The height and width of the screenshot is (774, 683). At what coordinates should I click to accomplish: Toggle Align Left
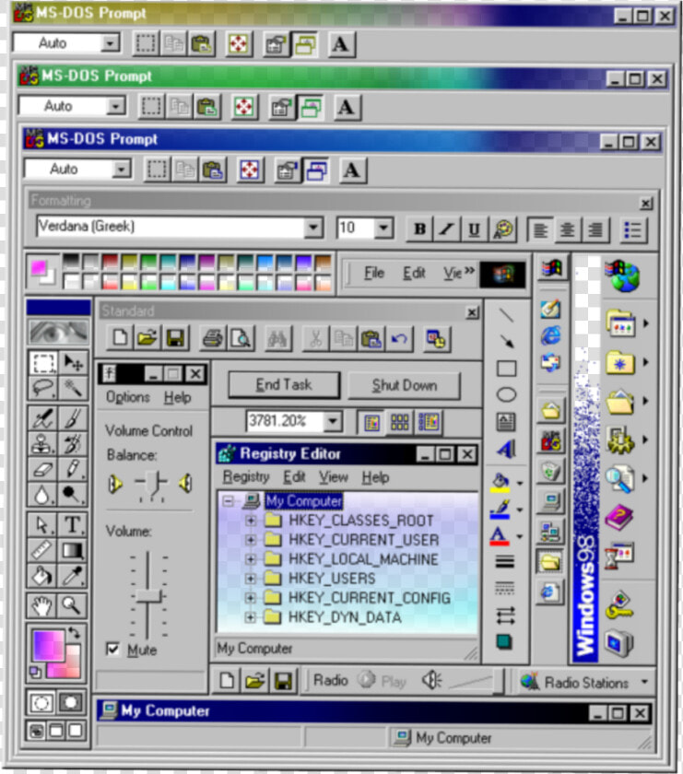click(x=540, y=230)
